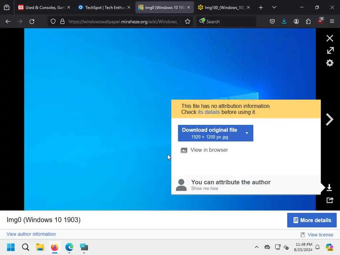Screen dimensions: 340x255
Task: Close the media viewer with the X icon
Action: pyautogui.click(x=330, y=38)
